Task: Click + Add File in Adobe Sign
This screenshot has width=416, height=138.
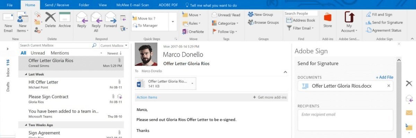Action: pyautogui.click(x=384, y=77)
